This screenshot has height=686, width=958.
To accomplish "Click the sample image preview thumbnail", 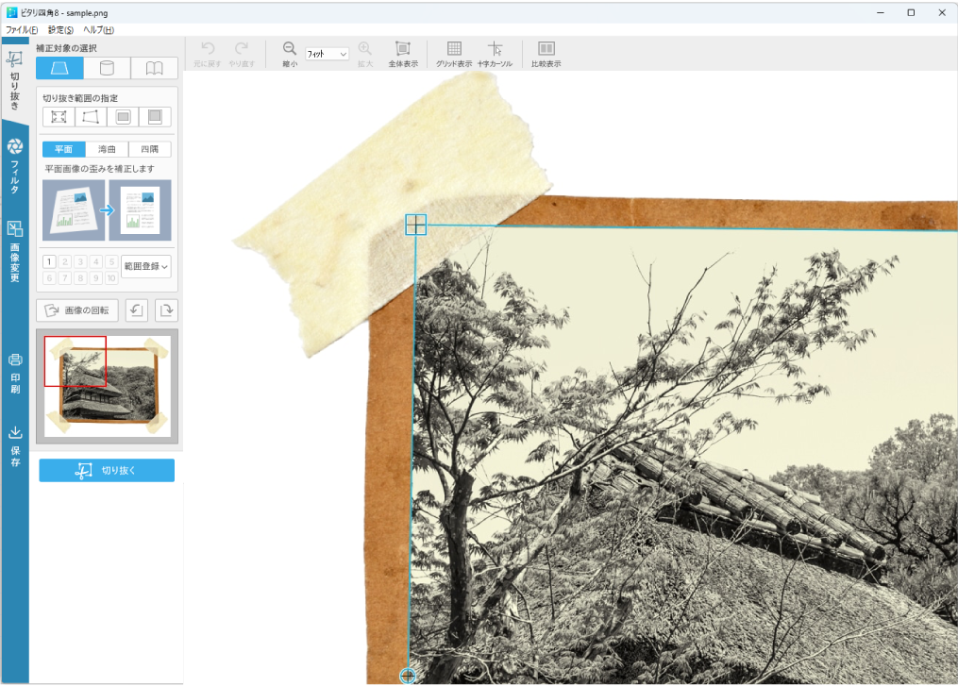I will tap(107, 386).
